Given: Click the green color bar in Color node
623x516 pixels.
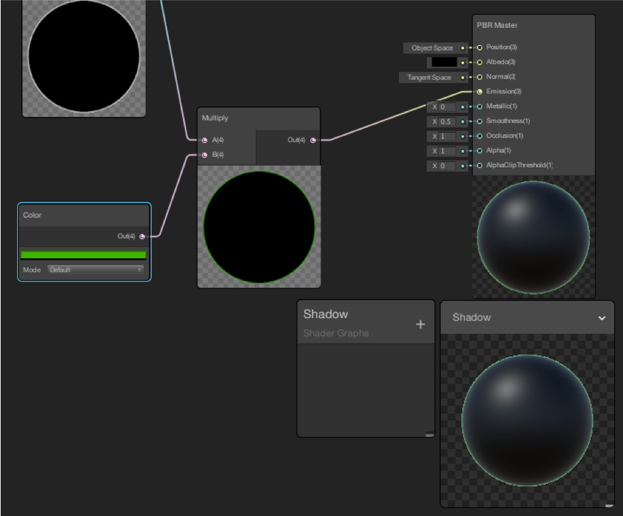Looking at the screenshot, I should (83, 255).
